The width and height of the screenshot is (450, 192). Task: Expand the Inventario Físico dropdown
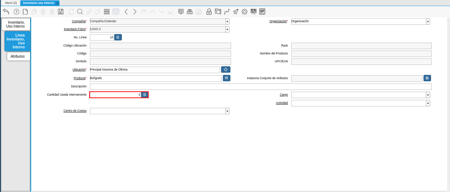click(x=228, y=29)
